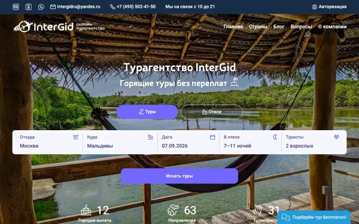Go to Главная menu item
The height and width of the screenshot is (224, 359).
pos(233,26)
